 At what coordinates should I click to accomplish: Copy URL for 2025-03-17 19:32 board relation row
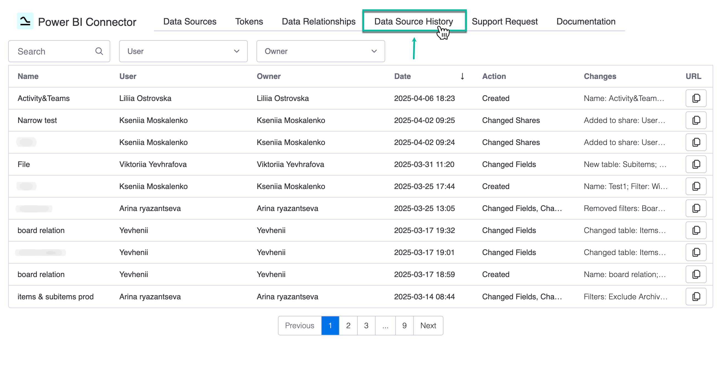[696, 230]
